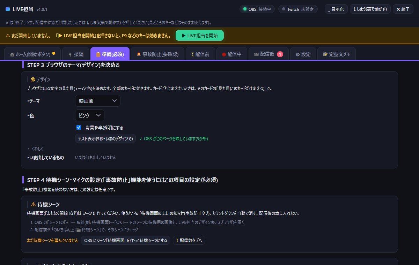The width and height of the screenshot is (419, 265).
Task: Open the テーマ dropdown showing 映画風
Action: 98,101
